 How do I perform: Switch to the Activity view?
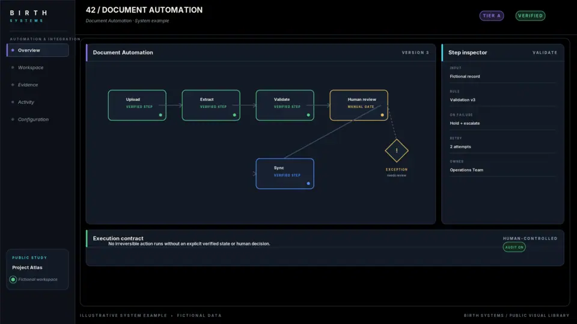point(26,102)
